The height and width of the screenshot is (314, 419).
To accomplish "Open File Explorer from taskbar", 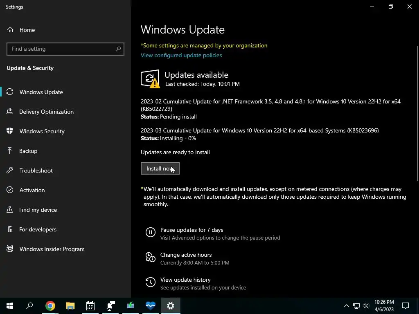I will [x=70, y=306].
